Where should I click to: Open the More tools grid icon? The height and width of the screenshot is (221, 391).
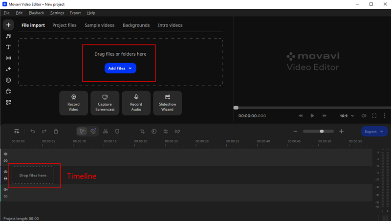pos(8,102)
